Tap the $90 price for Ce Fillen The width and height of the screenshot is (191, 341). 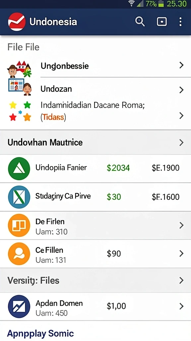tap(114, 254)
